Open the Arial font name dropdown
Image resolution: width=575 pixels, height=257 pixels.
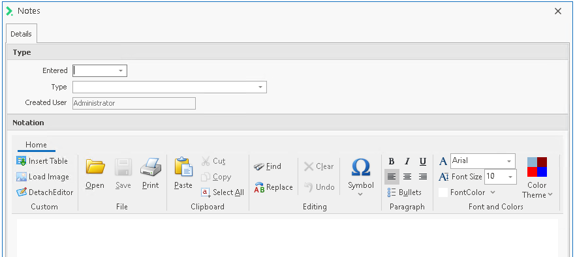point(509,161)
